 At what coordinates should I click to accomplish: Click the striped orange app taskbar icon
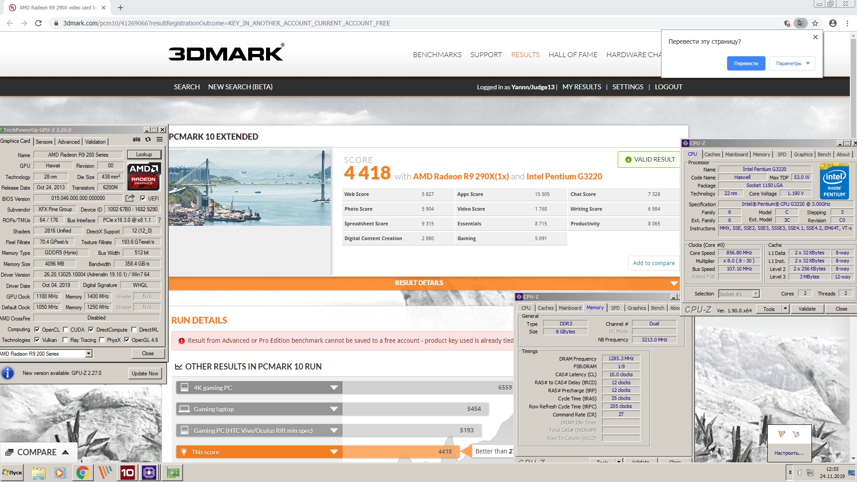click(105, 473)
